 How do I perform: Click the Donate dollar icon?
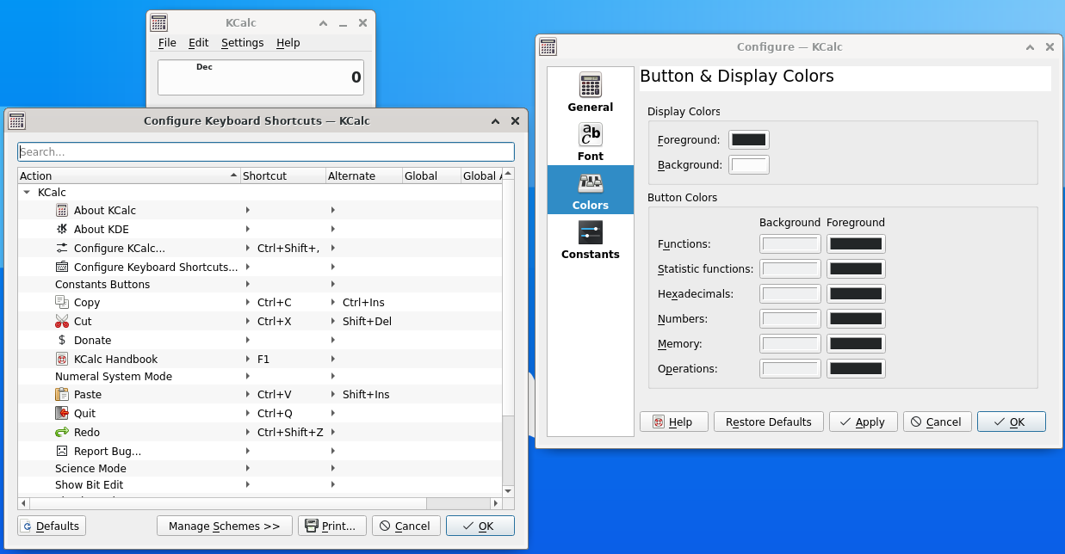click(62, 340)
